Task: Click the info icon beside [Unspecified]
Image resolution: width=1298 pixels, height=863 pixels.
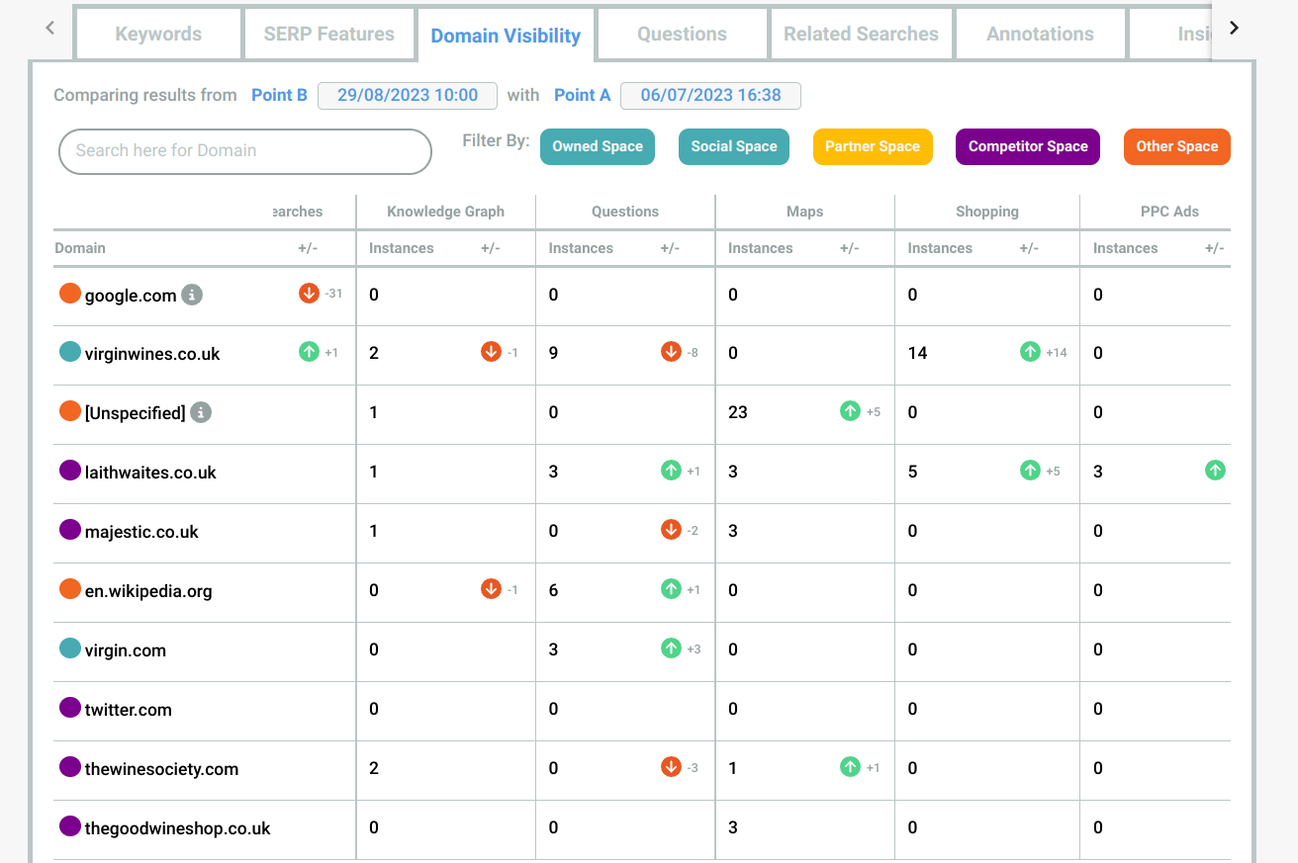Action: tap(201, 412)
